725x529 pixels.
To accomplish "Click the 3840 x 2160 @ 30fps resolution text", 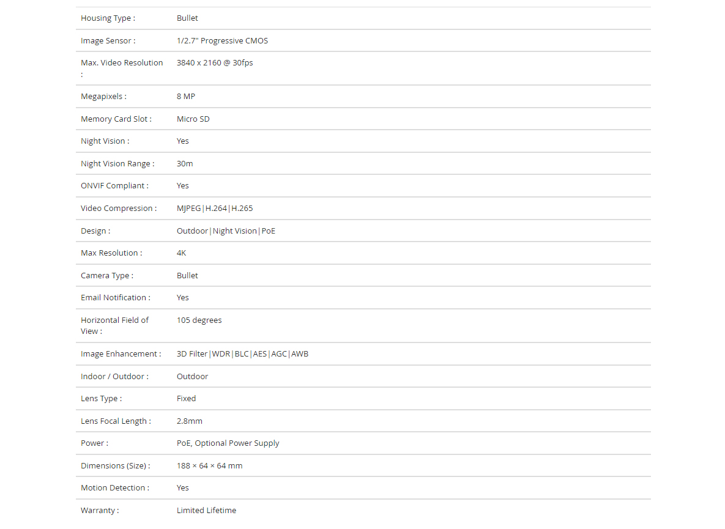I will 215,63.
